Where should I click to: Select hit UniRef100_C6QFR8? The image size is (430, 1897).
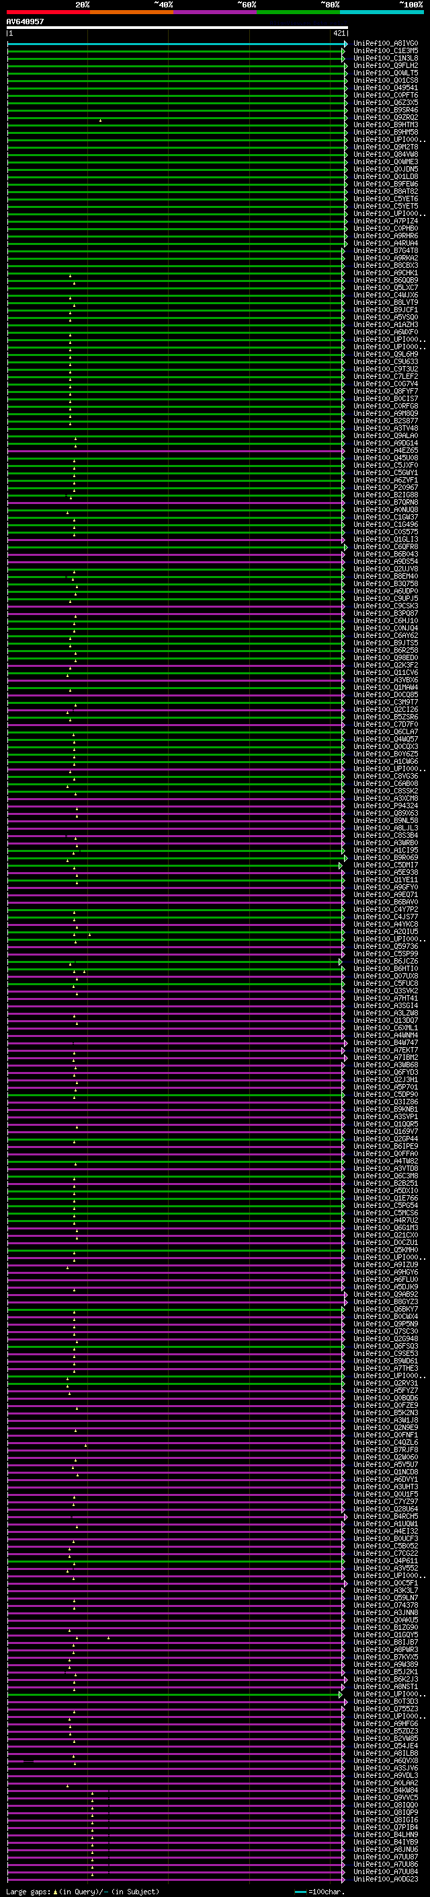pos(386,546)
